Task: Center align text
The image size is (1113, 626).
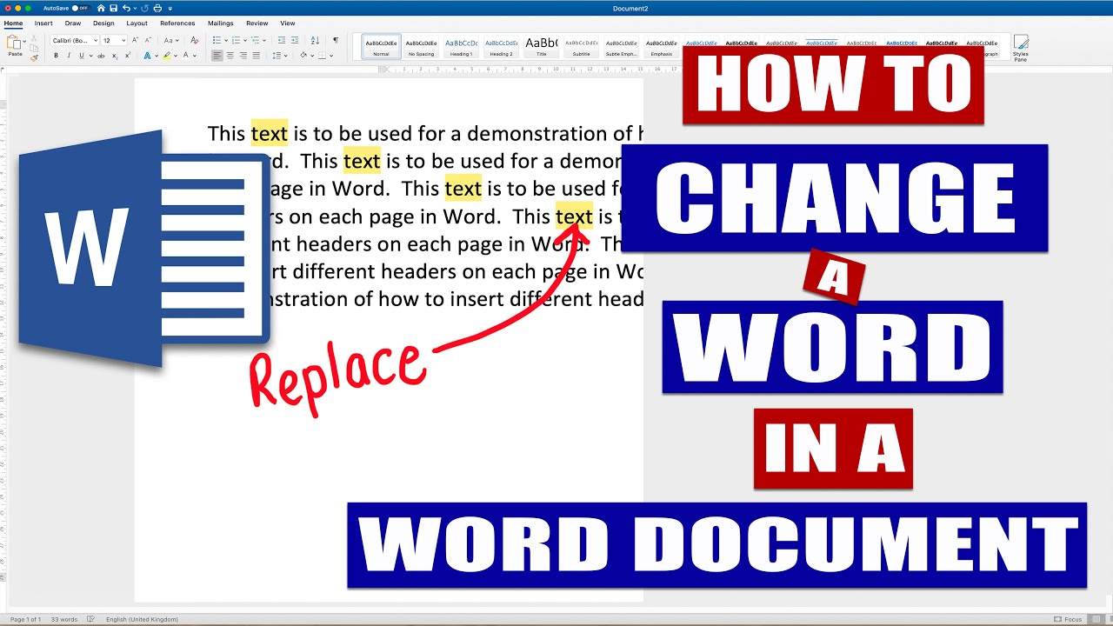Action: coord(230,56)
